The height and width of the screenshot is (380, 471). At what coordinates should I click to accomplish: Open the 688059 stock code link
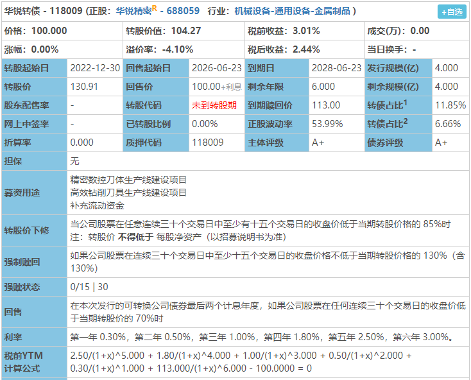(183, 11)
